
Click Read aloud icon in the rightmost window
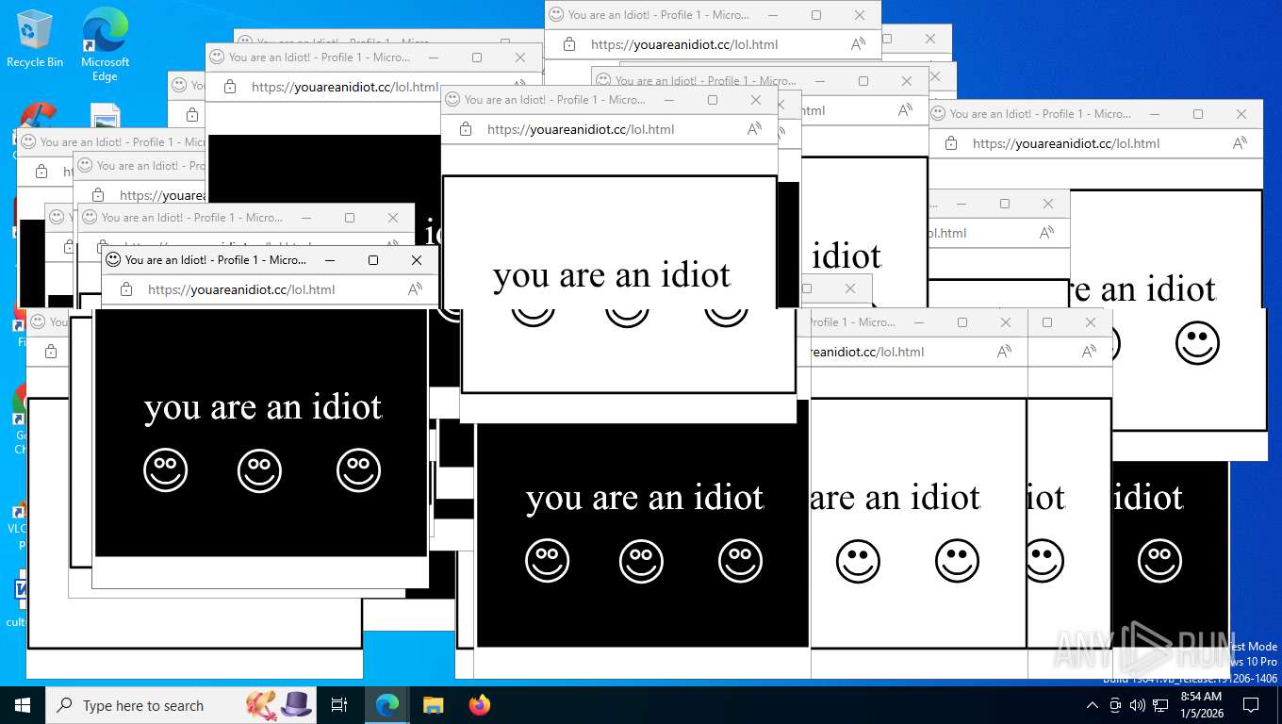(x=1240, y=143)
